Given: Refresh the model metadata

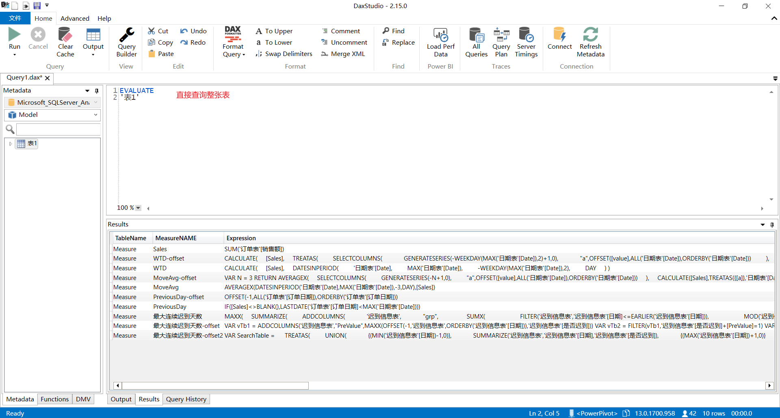Looking at the screenshot, I should tap(591, 42).
